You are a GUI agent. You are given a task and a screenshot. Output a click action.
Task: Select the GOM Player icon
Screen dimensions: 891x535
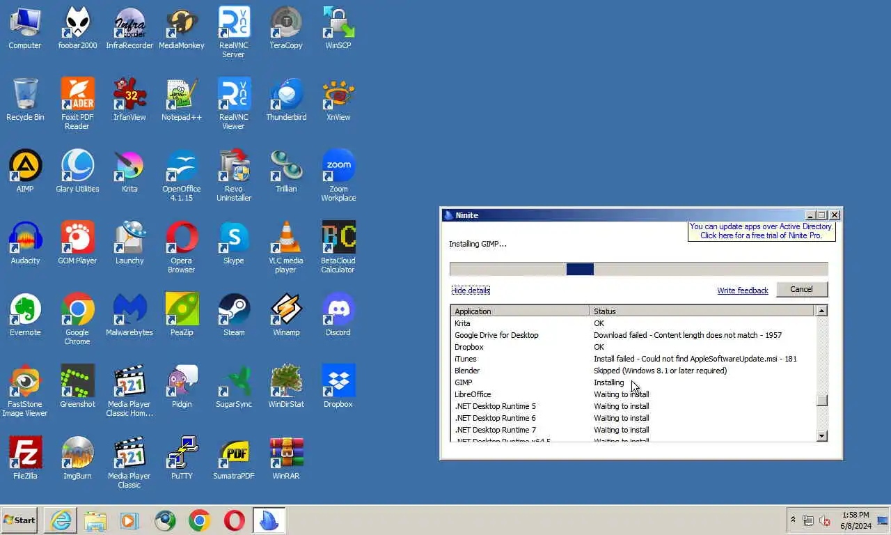point(77,244)
